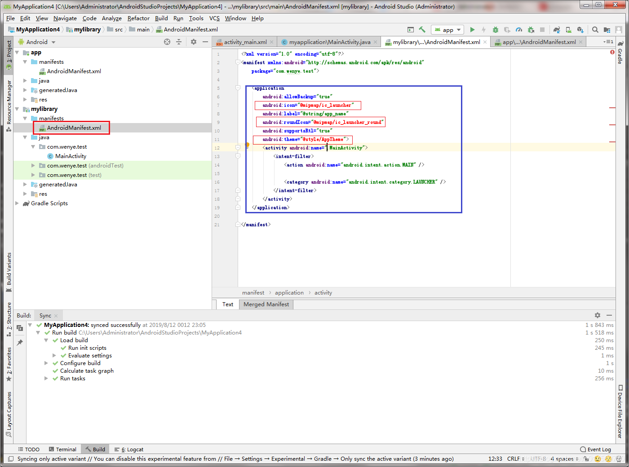629x467 pixels.
Task: Open the Build Variants side panel
Action: click(x=9, y=272)
